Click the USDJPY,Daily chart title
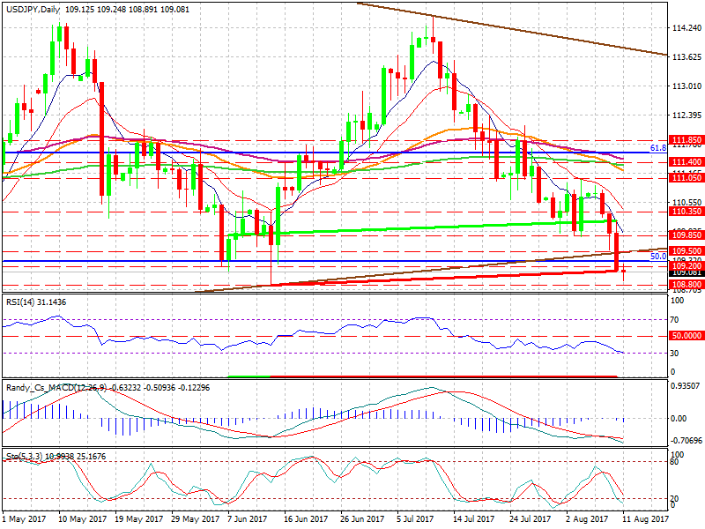The image size is (705, 529). pos(34,8)
